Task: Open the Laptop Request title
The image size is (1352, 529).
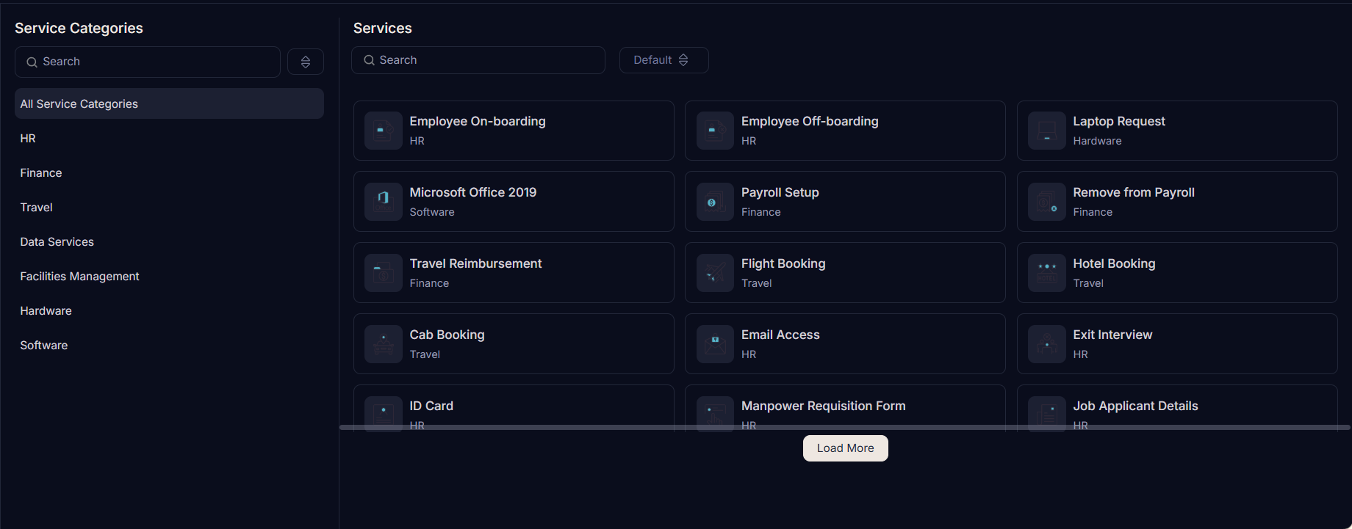Action: click(1119, 121)
